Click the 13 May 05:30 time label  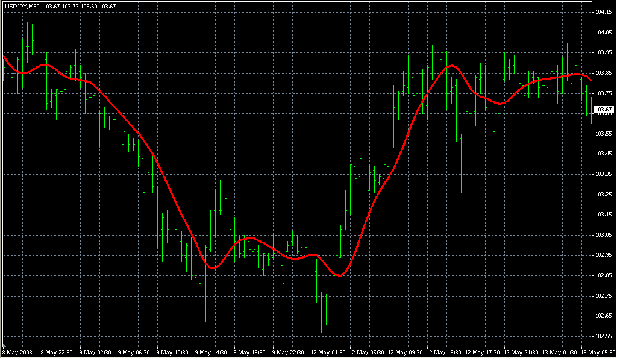pos(597,352)
